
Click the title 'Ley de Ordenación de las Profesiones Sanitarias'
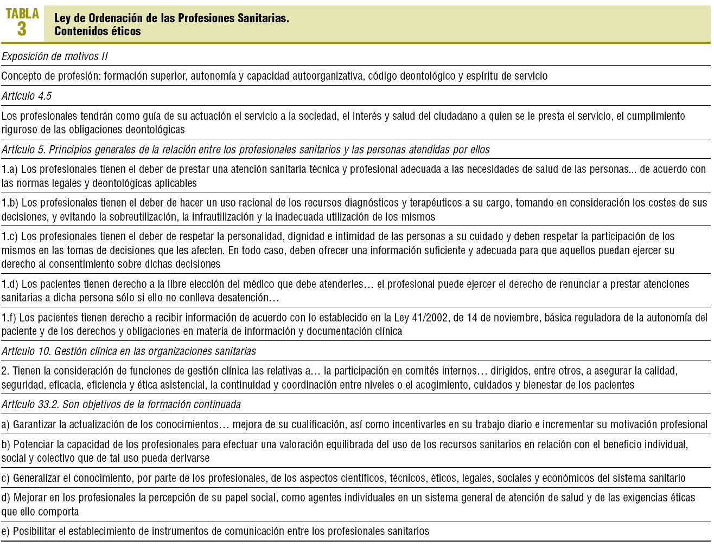(171, 18)
